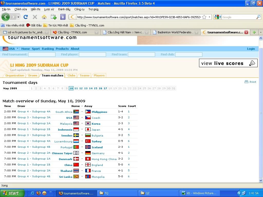Click the Login link
The height and width of the screenshot is (197, 263).
pos(251,49)
